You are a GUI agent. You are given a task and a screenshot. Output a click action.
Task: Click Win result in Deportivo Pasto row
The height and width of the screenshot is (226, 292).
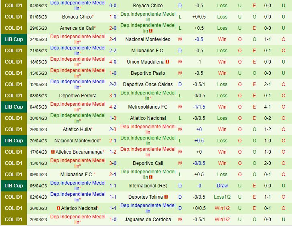(222, 73)
